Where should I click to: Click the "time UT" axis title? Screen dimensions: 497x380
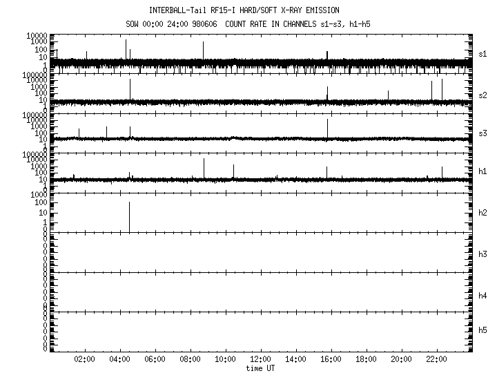click(x=261, y=368)
